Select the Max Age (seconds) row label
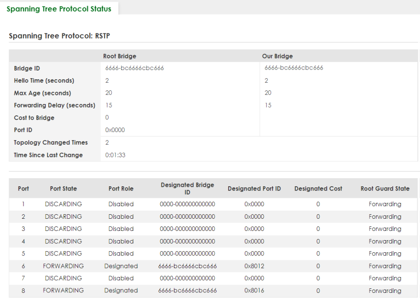420x301 pixels. [42, 93]
